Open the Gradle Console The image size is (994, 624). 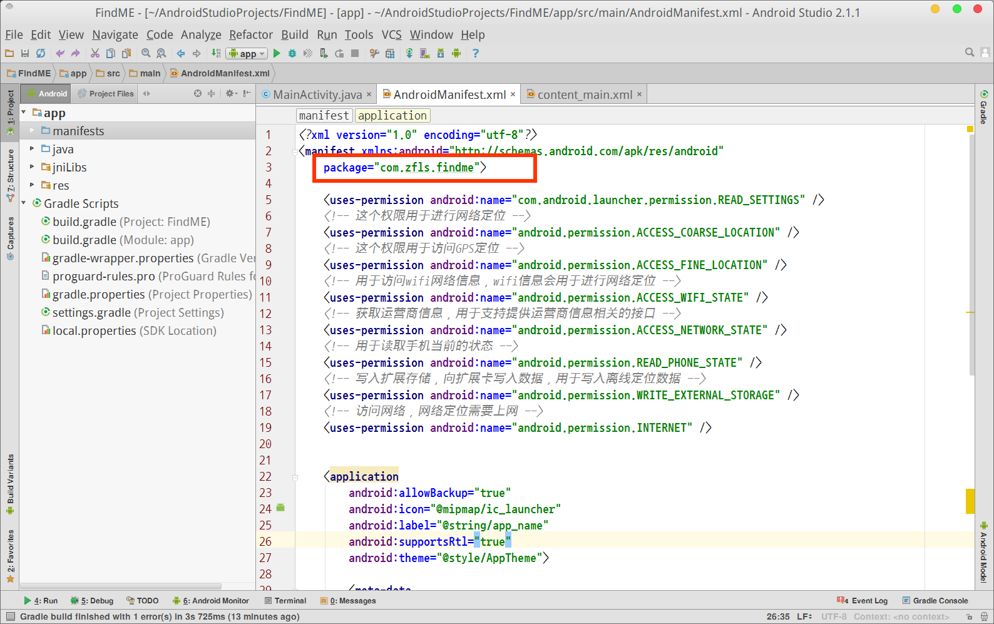tap(935, 601)
